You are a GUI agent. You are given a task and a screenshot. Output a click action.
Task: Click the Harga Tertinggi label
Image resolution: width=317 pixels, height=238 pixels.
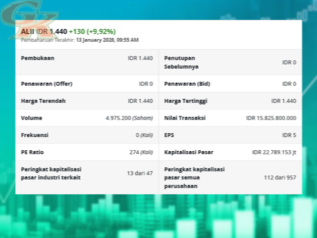tap(185, 101)
